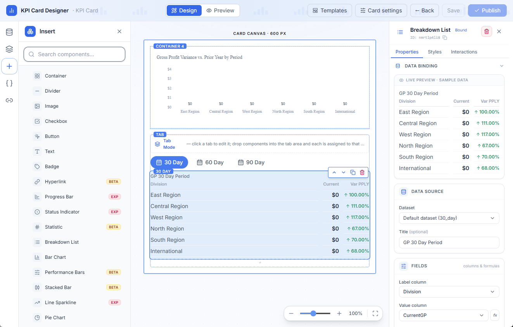The height and width of the screenshot is (327, 513).
Task: Insert a Container component
Action: [x=74, y=76]
